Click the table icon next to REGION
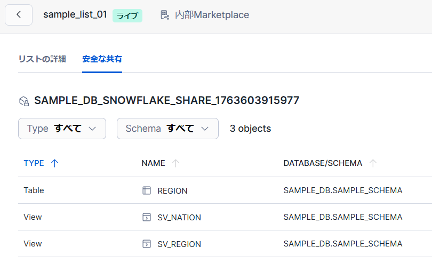Screen dimensions: 432x279 click(x=147, y=190)
